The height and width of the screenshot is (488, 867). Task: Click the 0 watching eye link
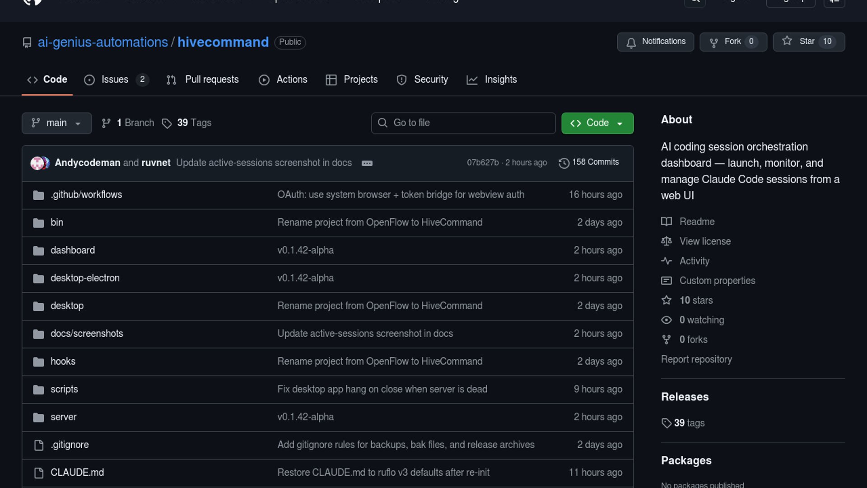point(701,320)
